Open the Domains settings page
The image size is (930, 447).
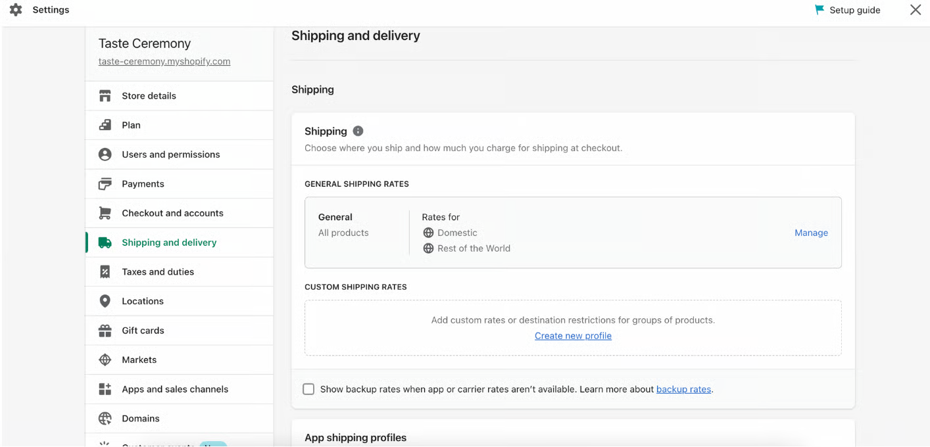[140, 418]
